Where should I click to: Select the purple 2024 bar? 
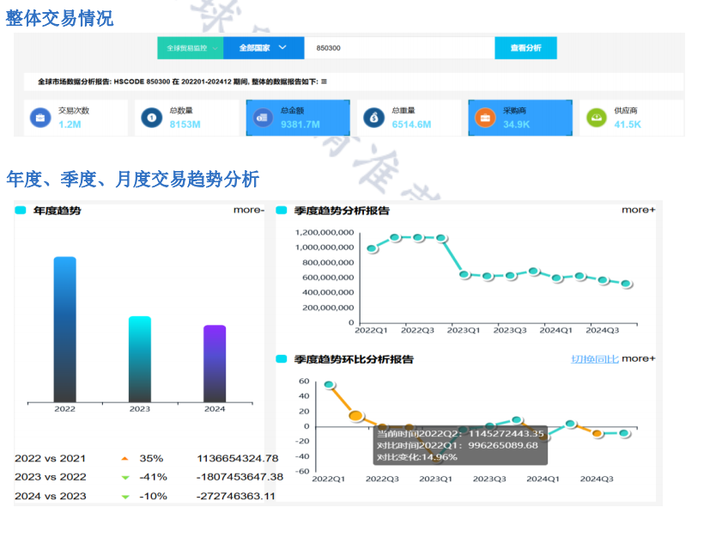coord(215,363)
